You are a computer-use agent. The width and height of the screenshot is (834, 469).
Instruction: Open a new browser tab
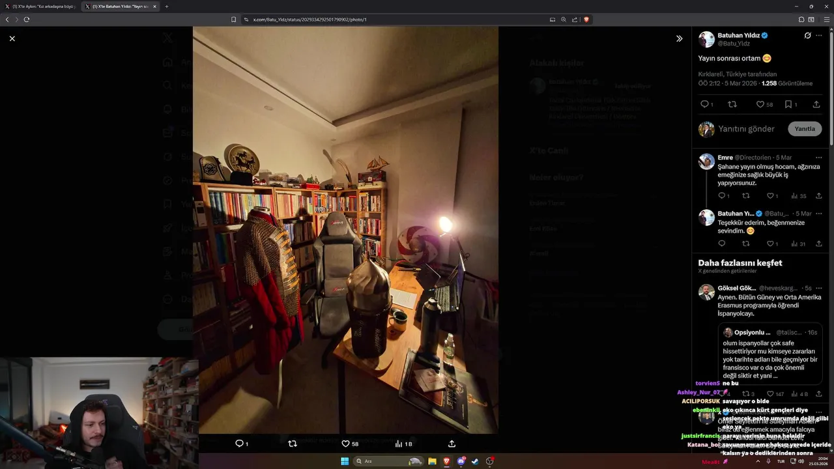click(167, 7)
